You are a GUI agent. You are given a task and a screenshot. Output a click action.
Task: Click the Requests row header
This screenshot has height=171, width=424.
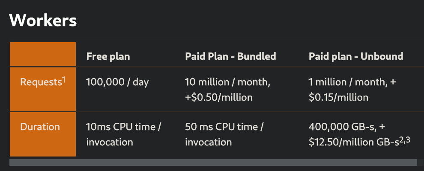40,82
